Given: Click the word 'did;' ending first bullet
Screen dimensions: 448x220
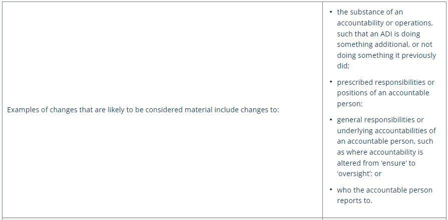Looking at the screenshot, I should coord(343,66).
